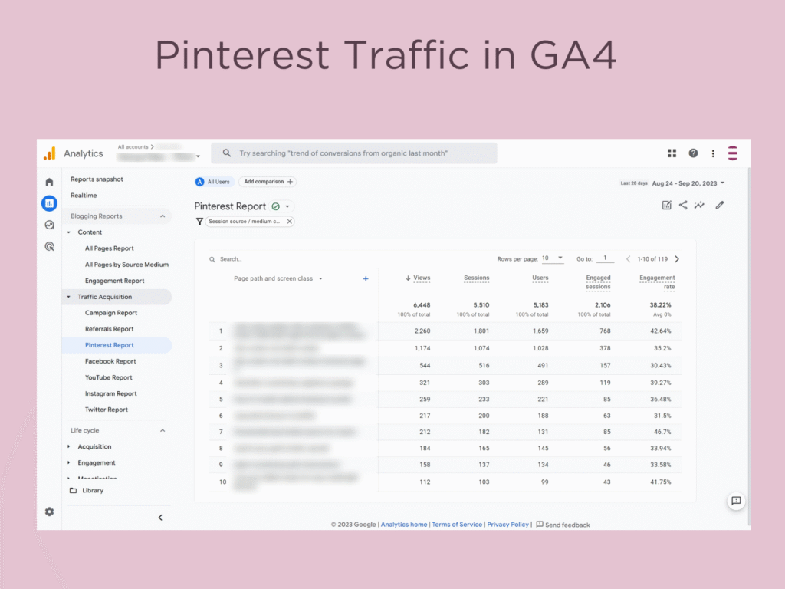This screenshot has height=589, width=785.
Task: Click the pencil Customize report icon
Action: 719,205
